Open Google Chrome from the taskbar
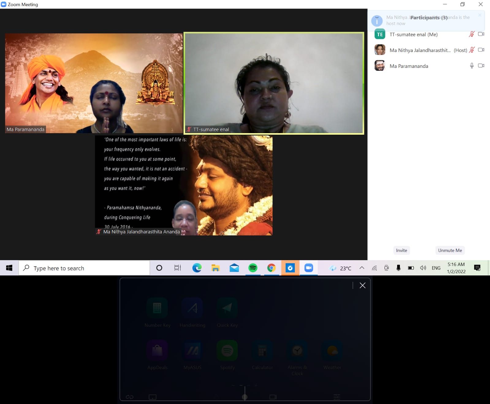The width and height of the screenshot is (490, 404). tap(271, 268)
